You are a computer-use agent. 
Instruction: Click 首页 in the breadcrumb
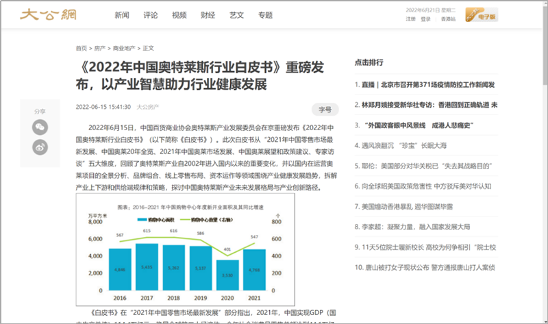pos(82,48)
